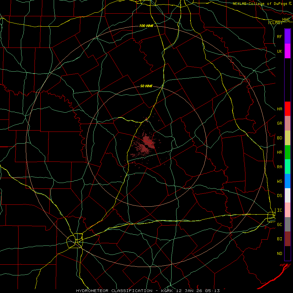Screen dimensions: 293x293
Task: Click the 100 NMI range ring label
Action: click(146, 26)
